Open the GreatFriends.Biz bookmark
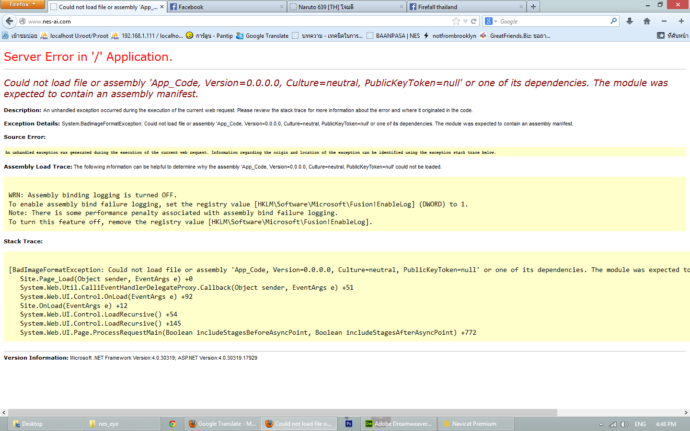The width and height of the screenshot is (690, 431). 515,35
